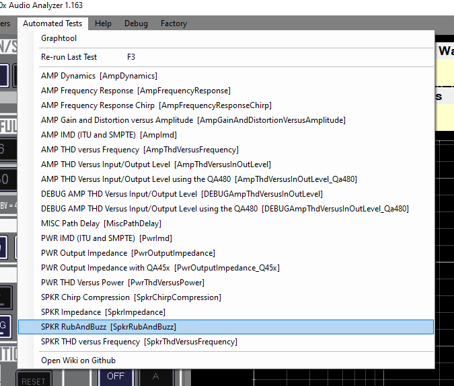The width and height of the screenshot is (454, 386).
Task: Open the Factory menu
Action: coord(174,23)
